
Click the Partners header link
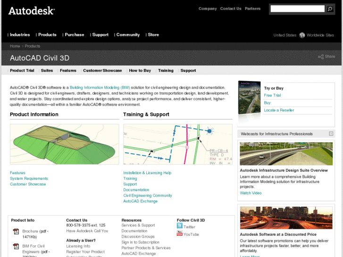[x=253, y=8]
